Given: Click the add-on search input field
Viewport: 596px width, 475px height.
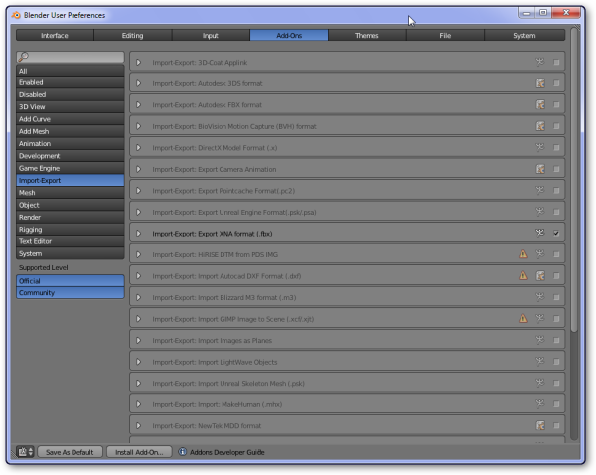Looking at the screenshot, I should click(70, 57).
